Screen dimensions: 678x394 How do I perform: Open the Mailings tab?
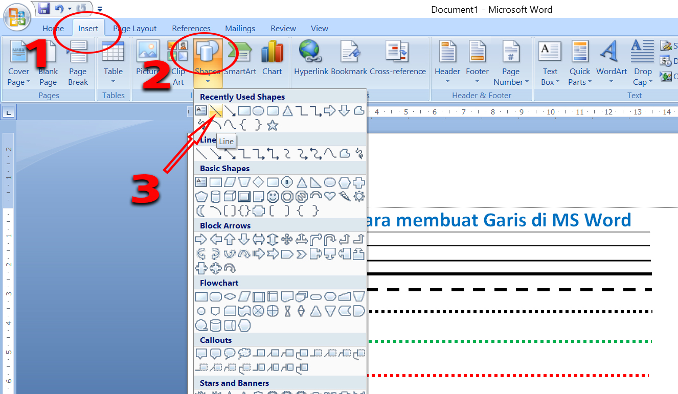tap(240, 28)
